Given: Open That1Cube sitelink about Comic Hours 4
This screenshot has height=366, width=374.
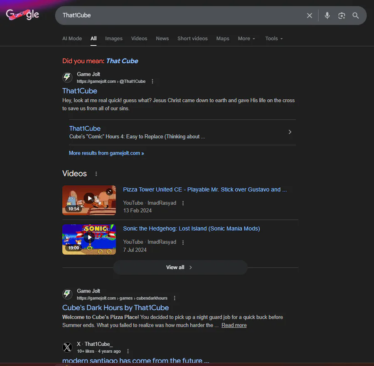Looking at the screenshot, I should (85, 128).
